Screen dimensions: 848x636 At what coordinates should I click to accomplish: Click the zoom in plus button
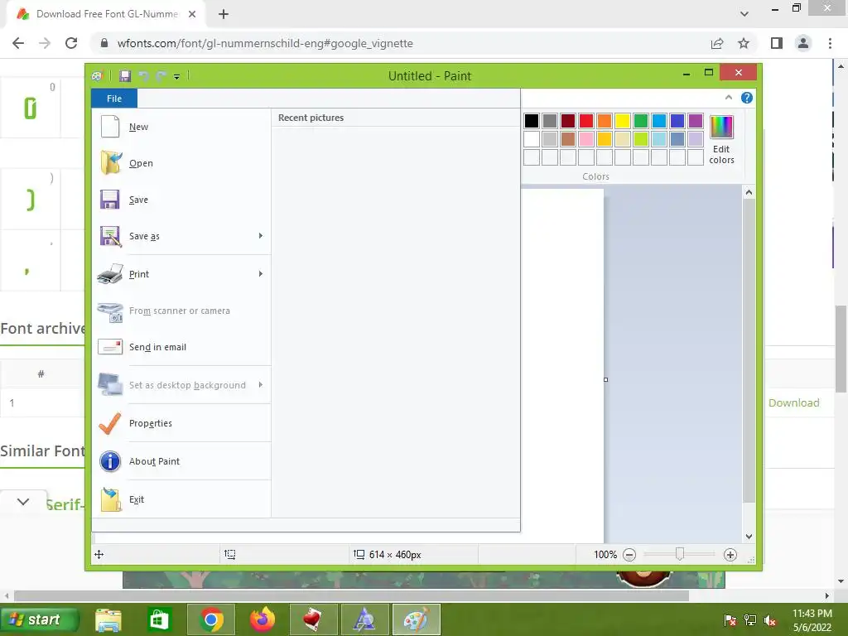[x=730, y=554]
